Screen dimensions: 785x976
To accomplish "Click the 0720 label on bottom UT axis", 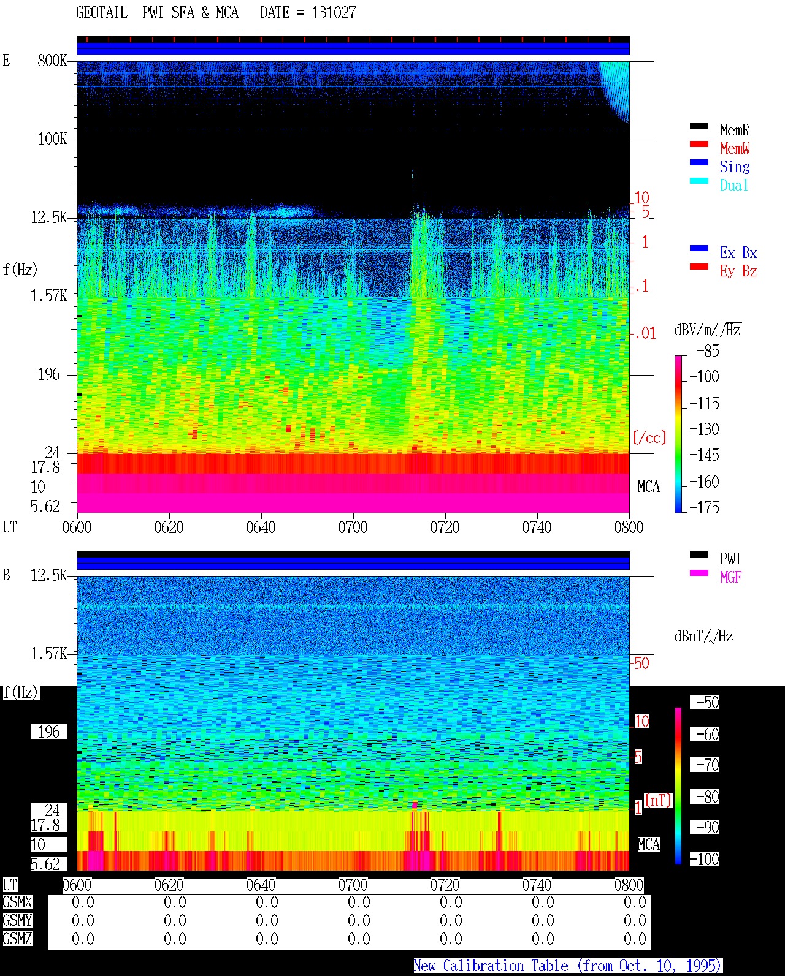I will [445, 885].
